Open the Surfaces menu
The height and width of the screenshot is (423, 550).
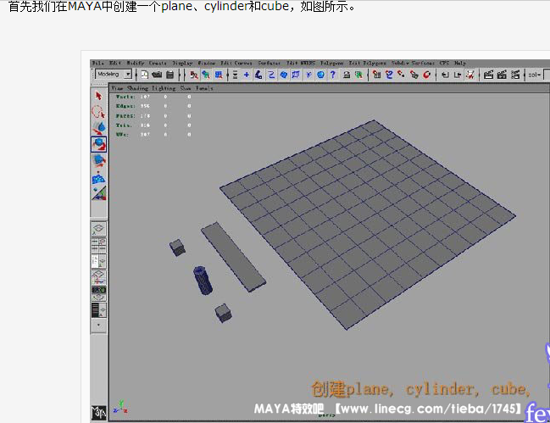tap(269, 63)
